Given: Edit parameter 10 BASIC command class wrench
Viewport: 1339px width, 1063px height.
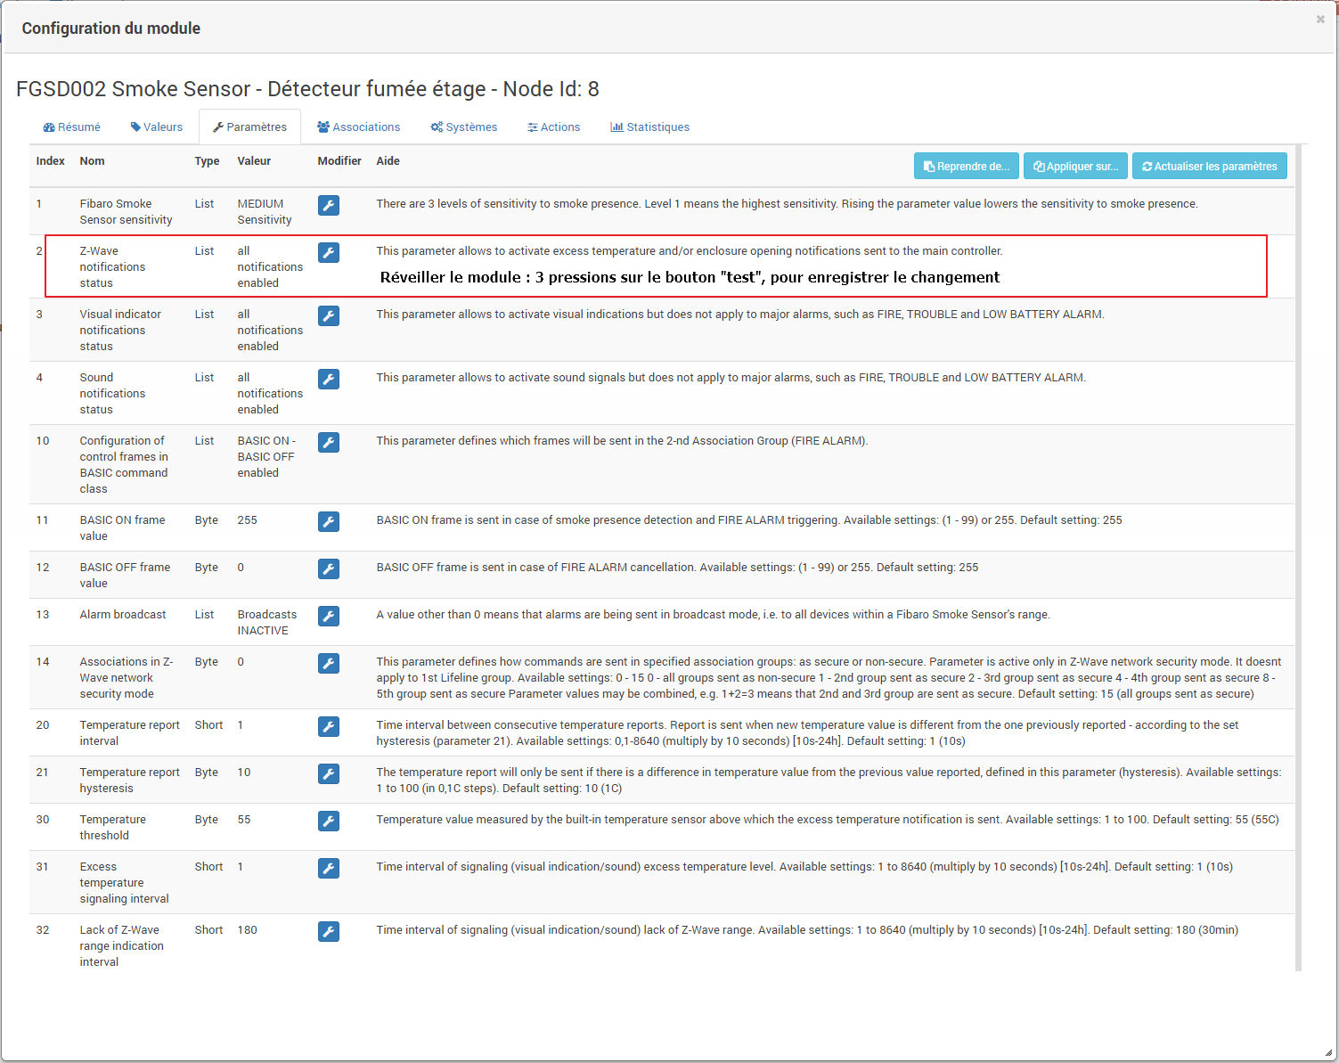Looking at the screenshot, I should coord(329,443).
